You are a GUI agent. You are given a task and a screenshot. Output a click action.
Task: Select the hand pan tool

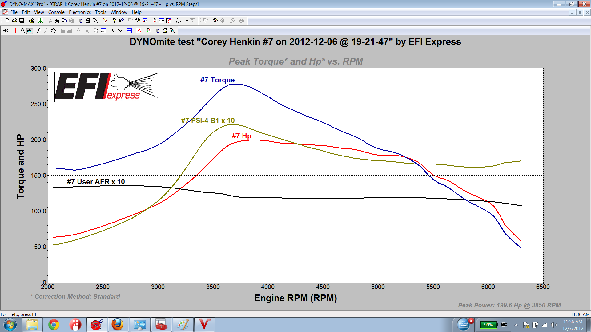click(x=53, y=30)
